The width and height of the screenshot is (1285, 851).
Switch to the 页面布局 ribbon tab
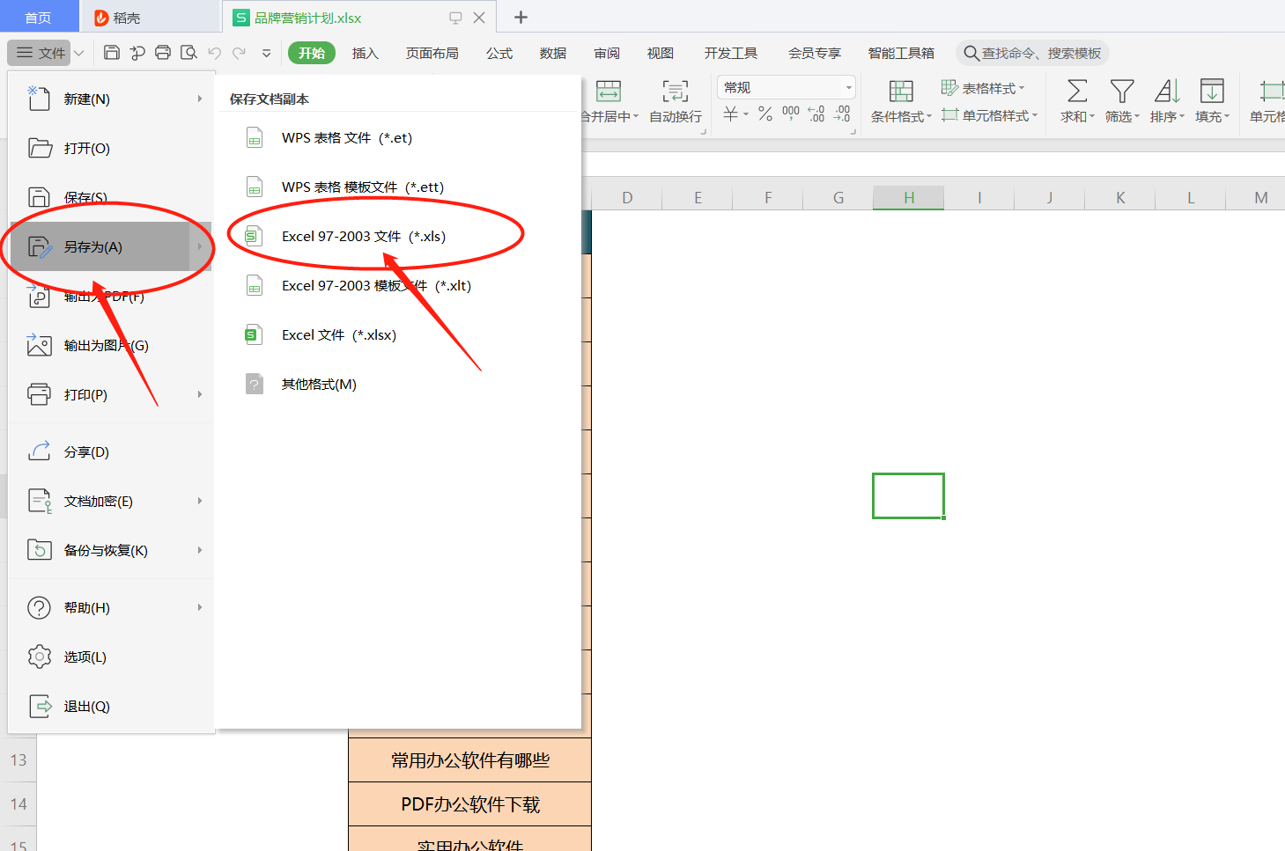[432, 53]
